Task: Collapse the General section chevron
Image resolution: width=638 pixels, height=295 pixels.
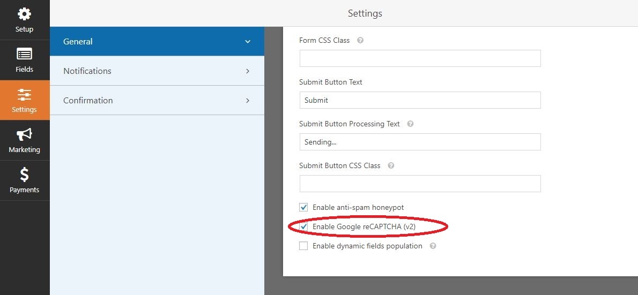Action: 247,42
